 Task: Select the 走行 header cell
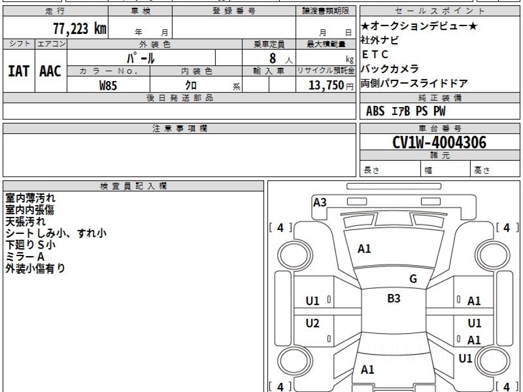[55, 11]
